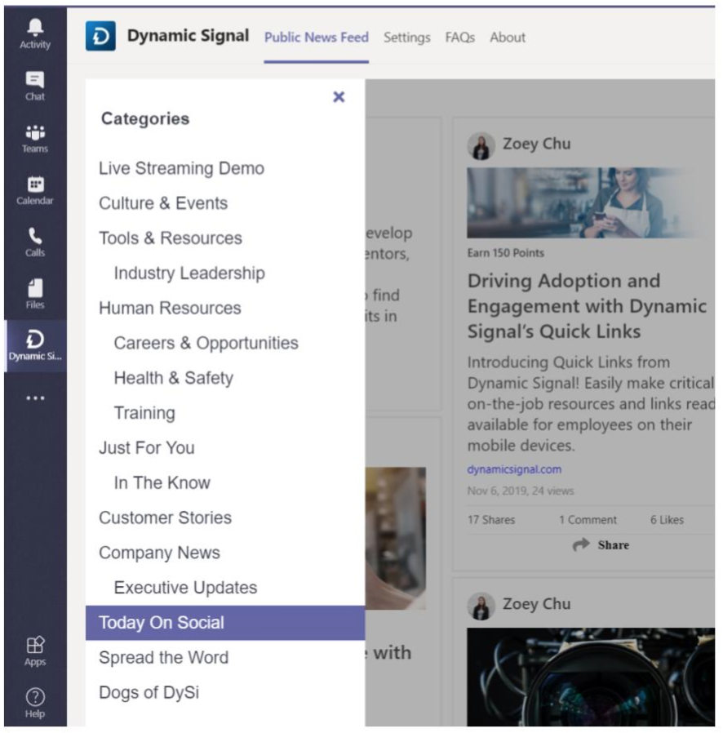Viewport: 723px width, 733px height.
Task: Open Teams in the sidebar
Action: [x=35, y=139]
